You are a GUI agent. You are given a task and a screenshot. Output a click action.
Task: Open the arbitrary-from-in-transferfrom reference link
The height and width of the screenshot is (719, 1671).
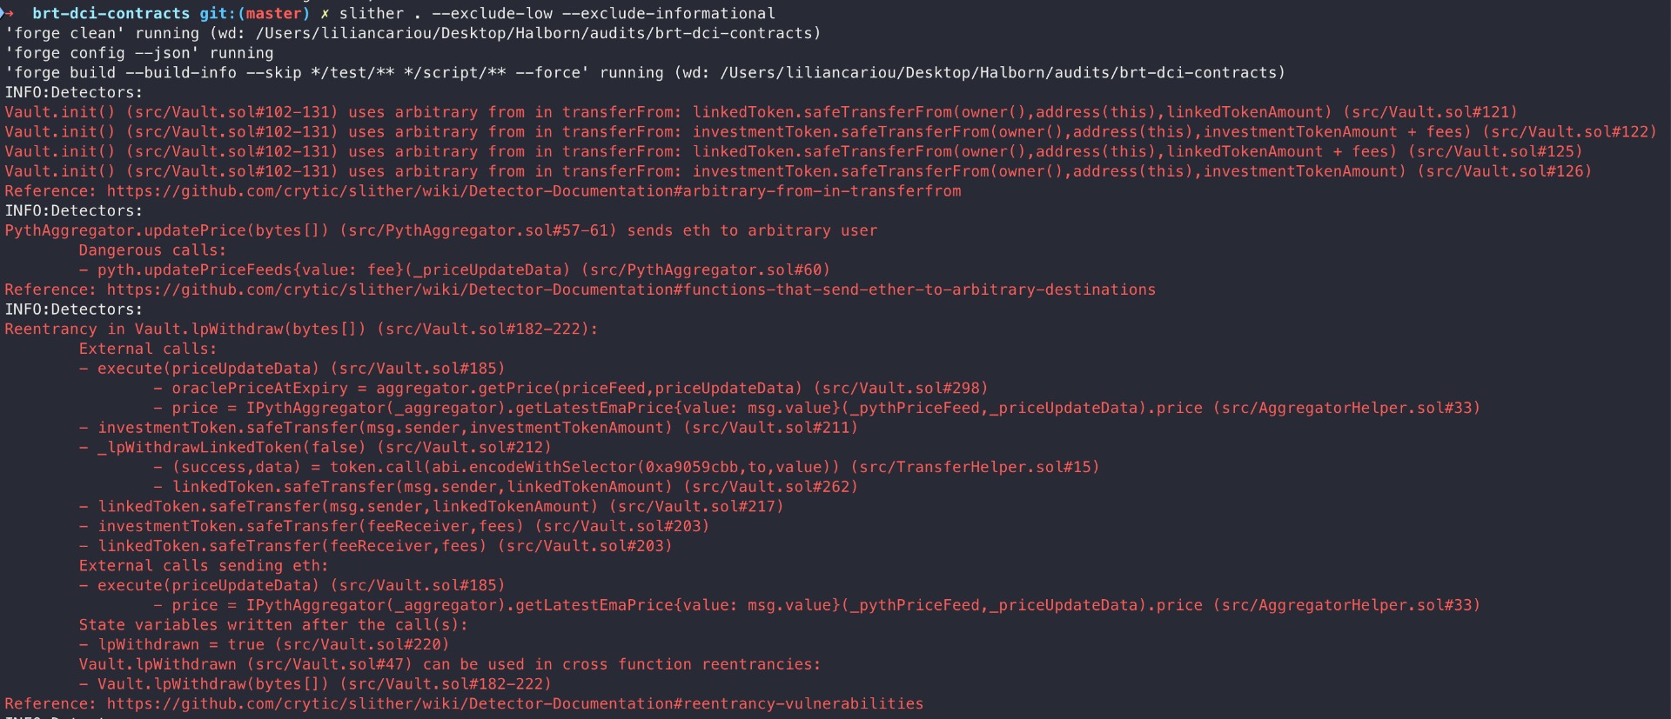[x=534, y=191]
